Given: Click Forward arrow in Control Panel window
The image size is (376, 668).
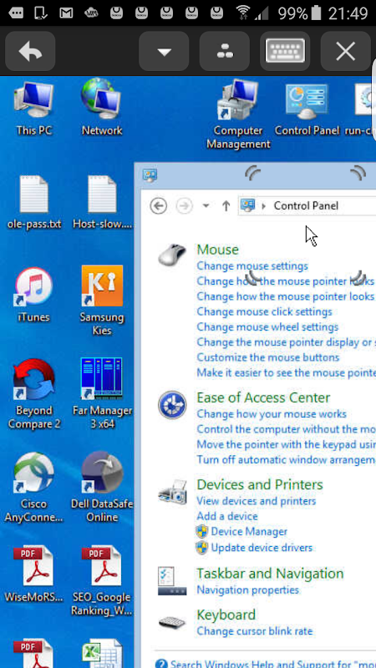Looking at the screenshot, I should [x=184, y=206].
